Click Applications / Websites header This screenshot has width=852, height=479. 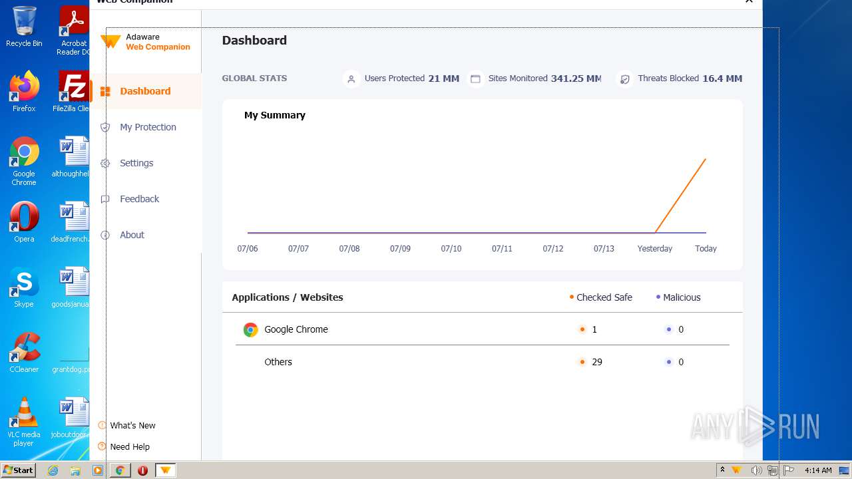[288, 297]
